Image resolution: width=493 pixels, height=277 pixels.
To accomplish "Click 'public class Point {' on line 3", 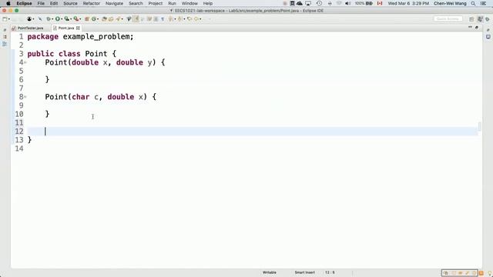I will (x=72, y=54).
